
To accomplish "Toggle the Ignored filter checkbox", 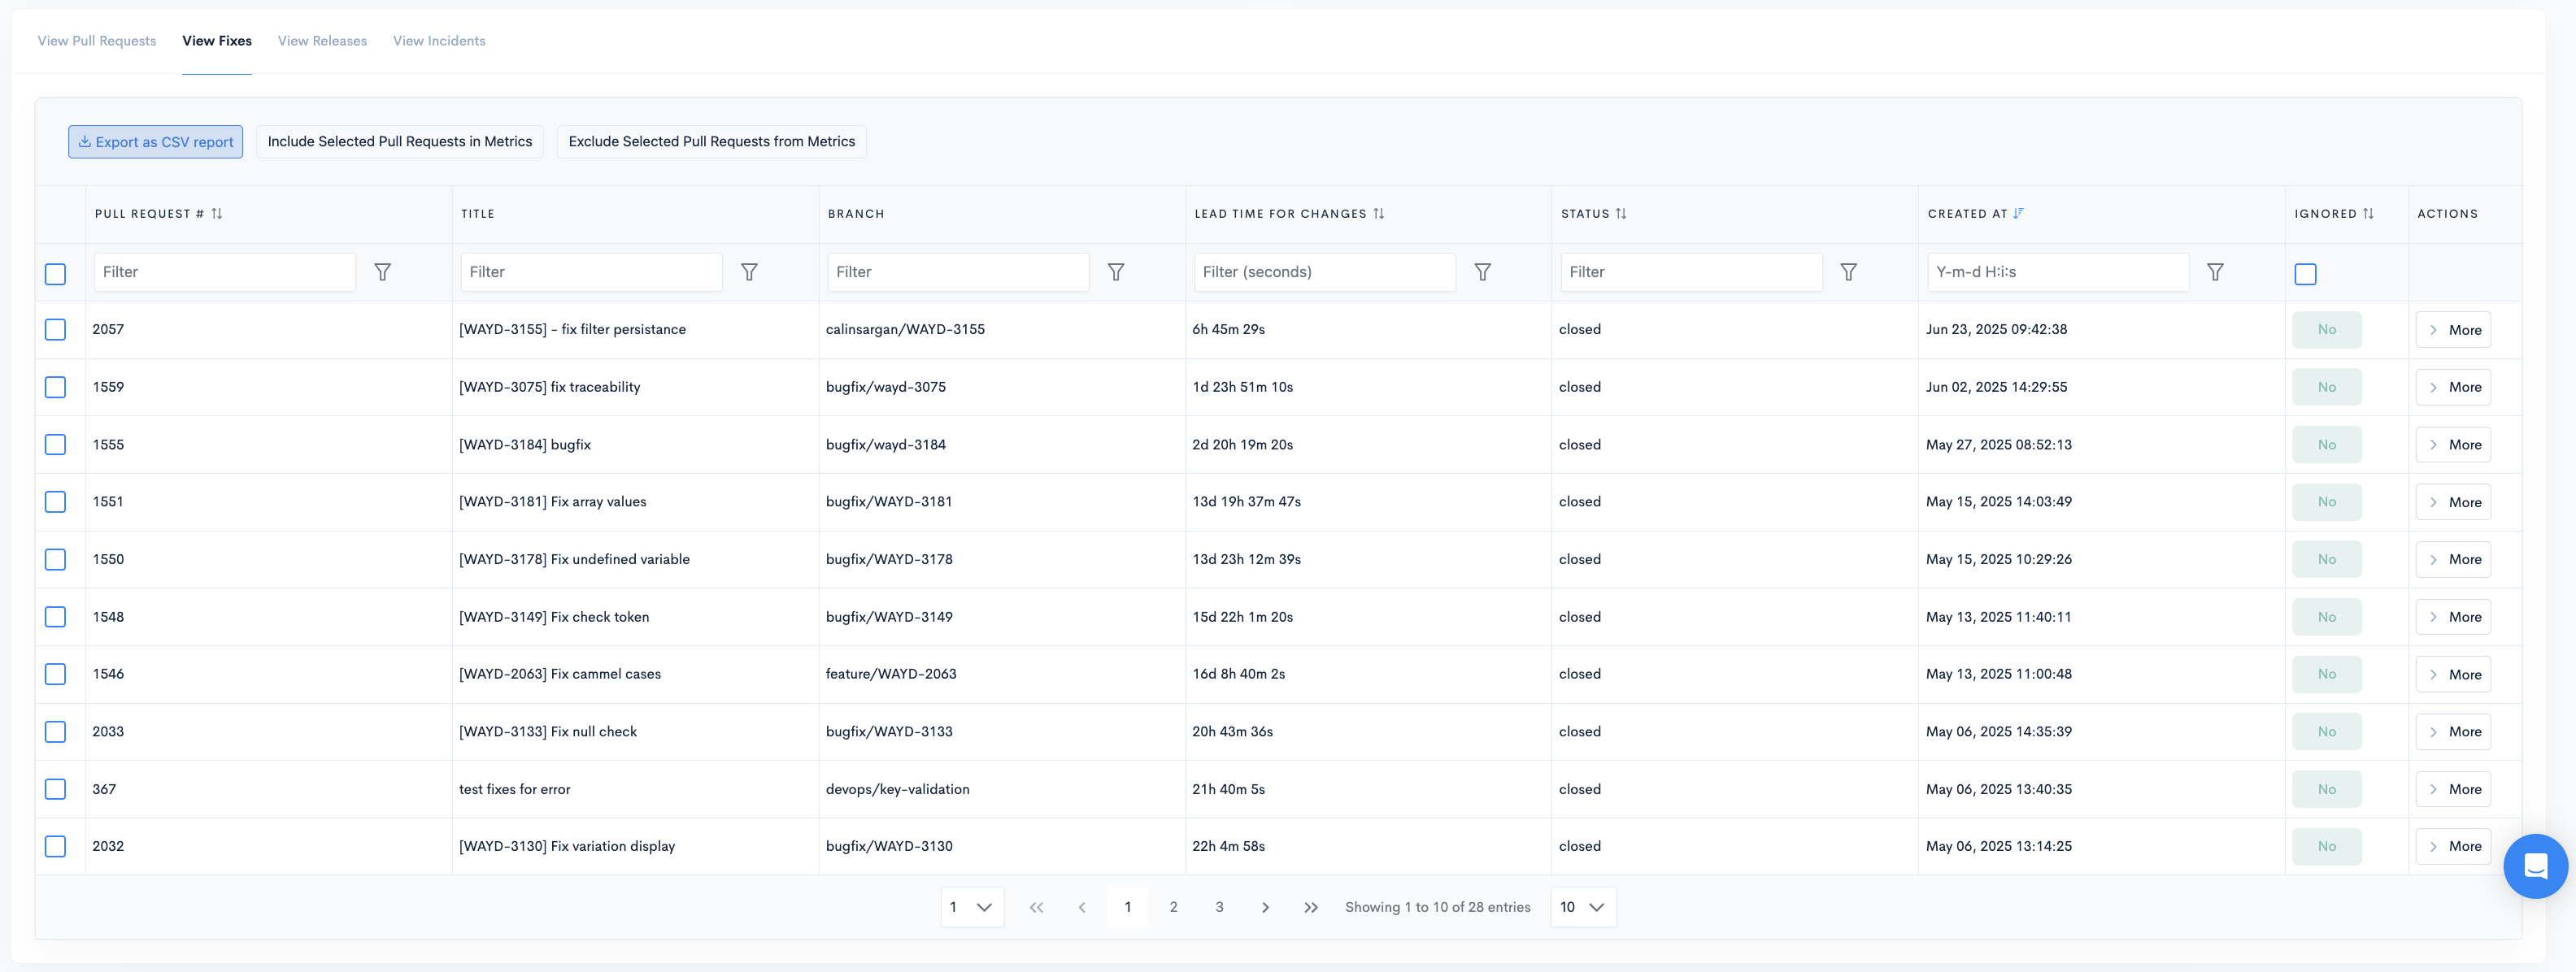I will pyautogui.click(x=2305, y=274).
